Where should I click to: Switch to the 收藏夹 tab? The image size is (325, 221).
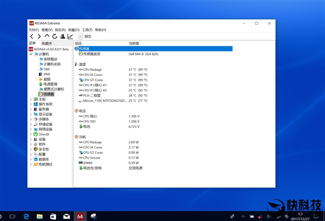click(47, 43)
